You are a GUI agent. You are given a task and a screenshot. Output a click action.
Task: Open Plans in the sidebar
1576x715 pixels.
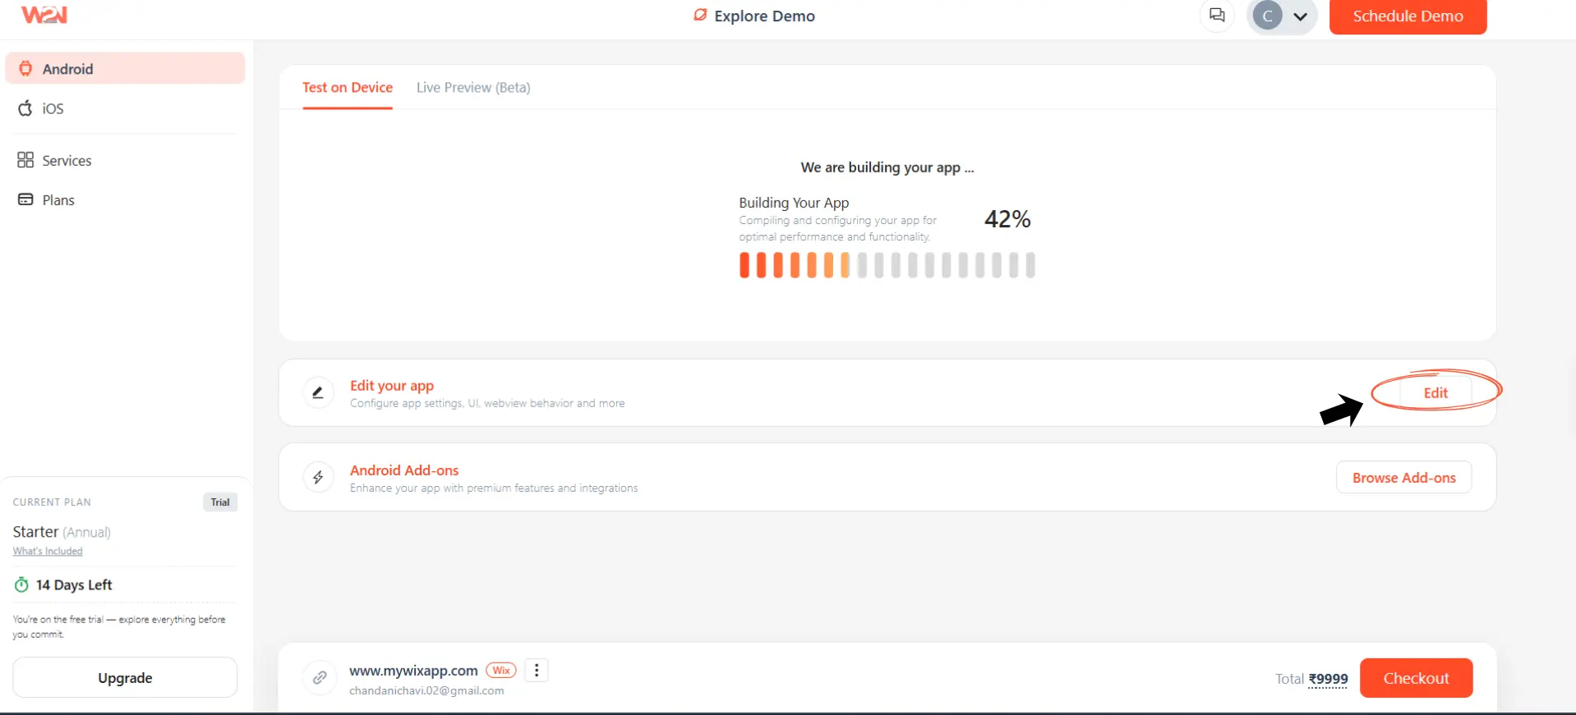click(125, 199)
